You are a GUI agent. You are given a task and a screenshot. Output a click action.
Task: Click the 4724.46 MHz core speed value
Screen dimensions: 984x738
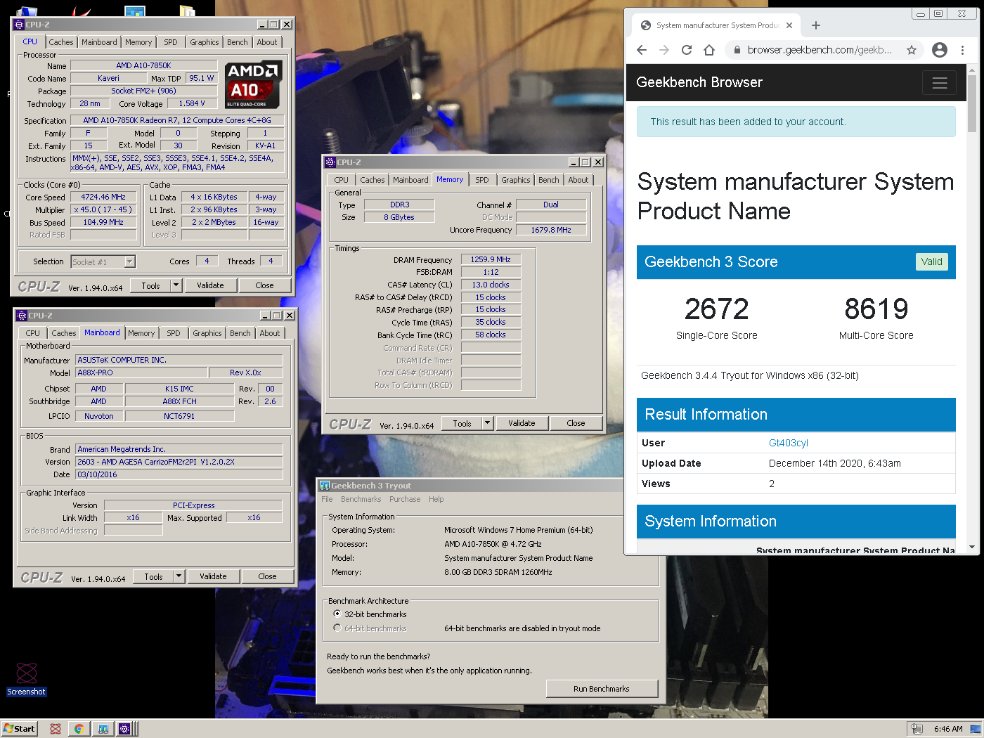[103, 197]
